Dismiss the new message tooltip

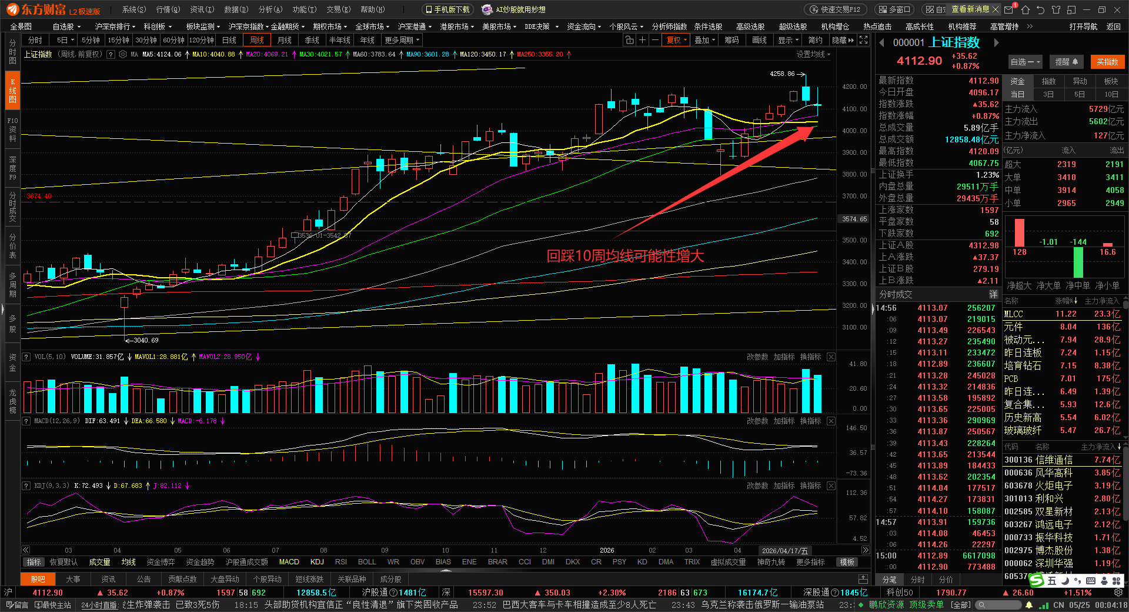[995, 9]
